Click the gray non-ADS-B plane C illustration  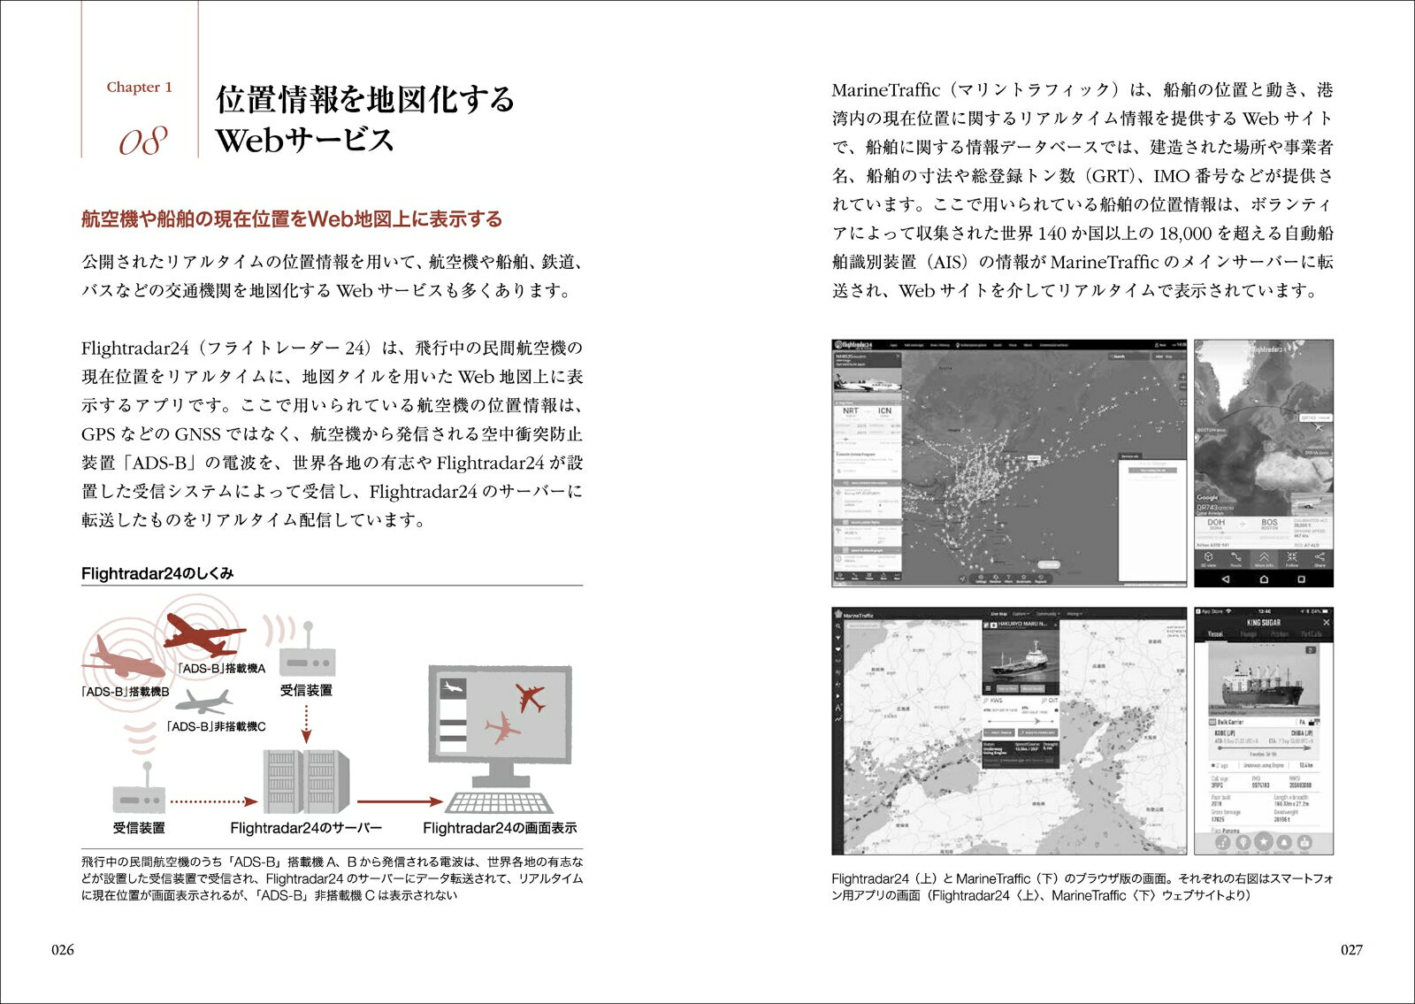203,702
